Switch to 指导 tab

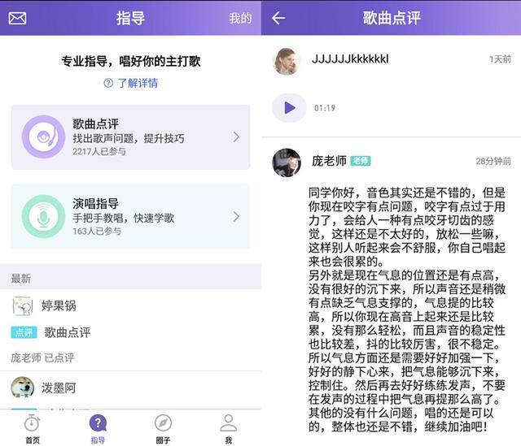click(98, 430)
